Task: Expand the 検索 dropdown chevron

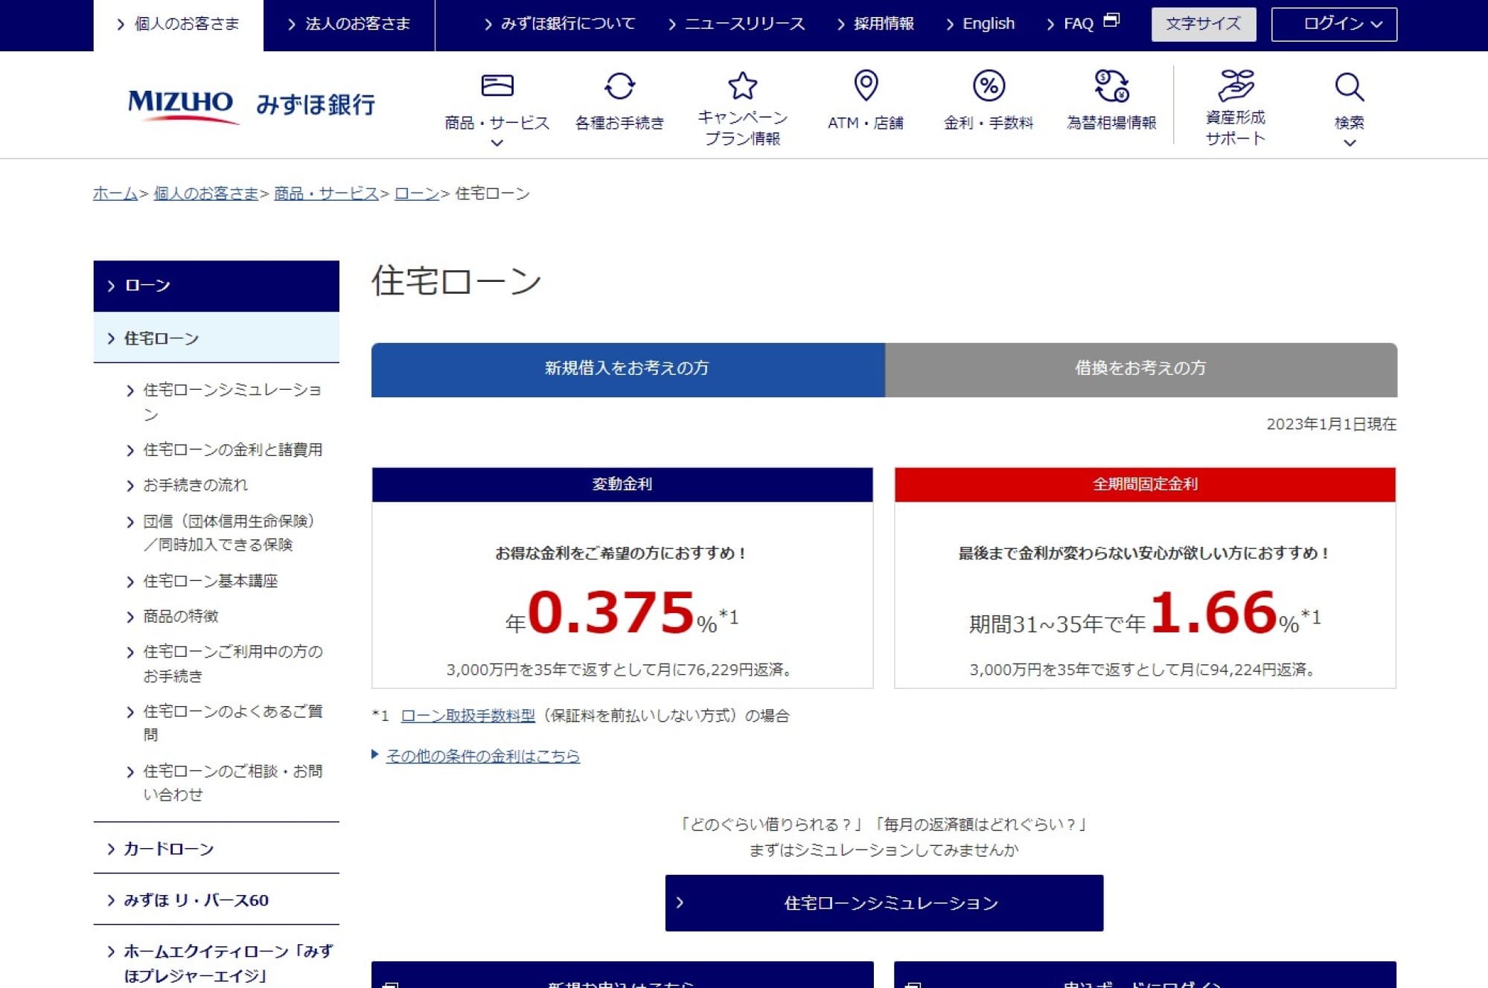Action: pyautogui.click(x=1350, y=143)
